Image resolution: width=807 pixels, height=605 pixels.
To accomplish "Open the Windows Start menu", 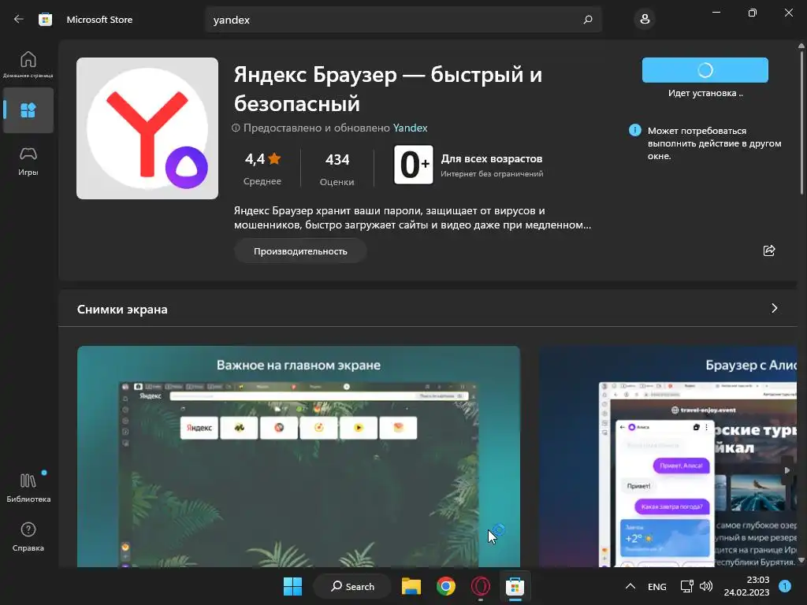I will pyautogui.click(x=293, y=586).
